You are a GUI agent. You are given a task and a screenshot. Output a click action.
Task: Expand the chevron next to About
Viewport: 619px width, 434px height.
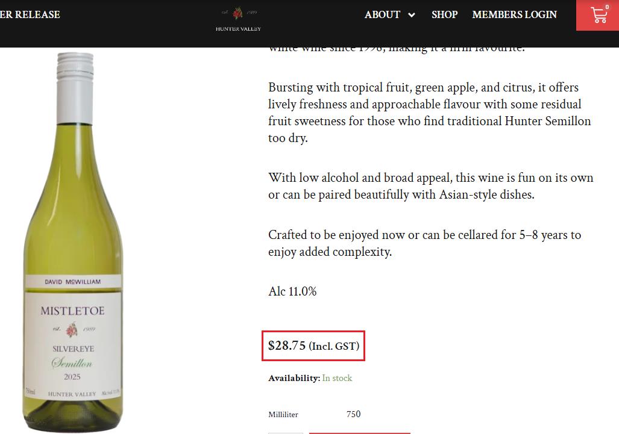(x=412, y=15)
